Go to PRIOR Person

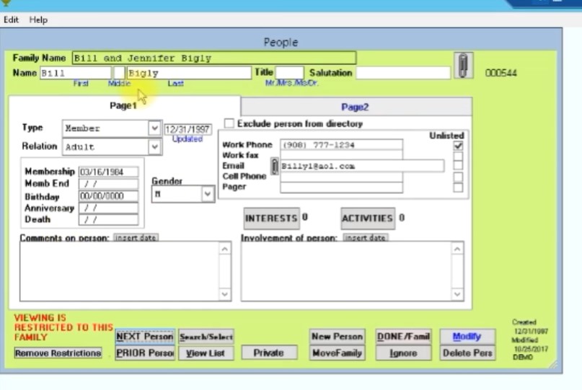pyautogui.click(x=145, y=353)
